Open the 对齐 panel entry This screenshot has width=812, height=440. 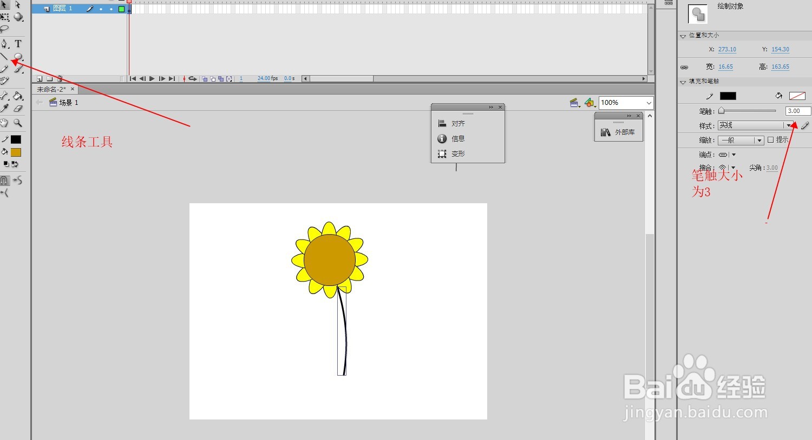click(457, 123)
